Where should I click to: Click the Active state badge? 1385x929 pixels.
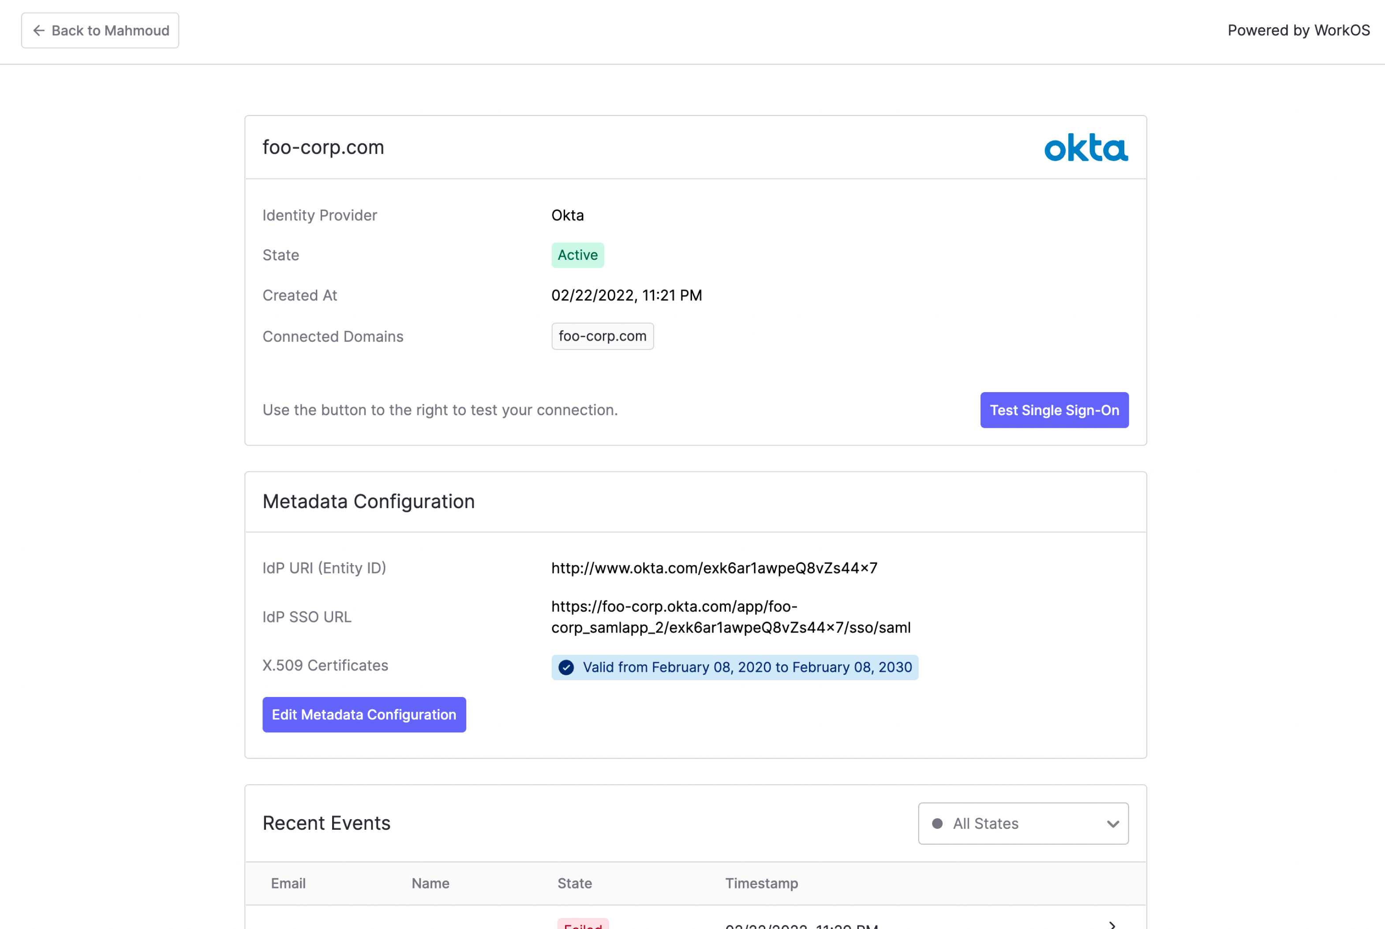pyautogui.click(x=577, y=255)
